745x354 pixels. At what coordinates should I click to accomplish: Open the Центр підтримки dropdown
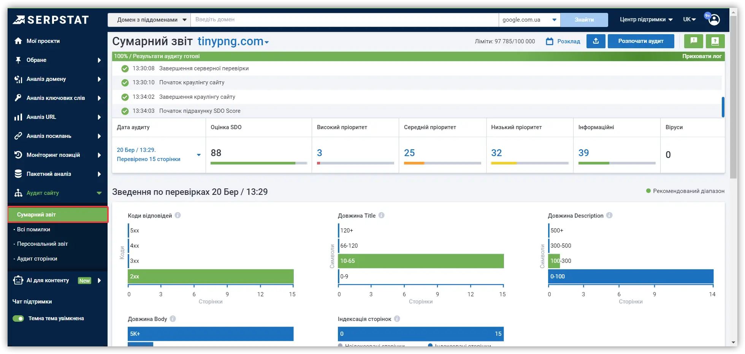click(646, 19)
